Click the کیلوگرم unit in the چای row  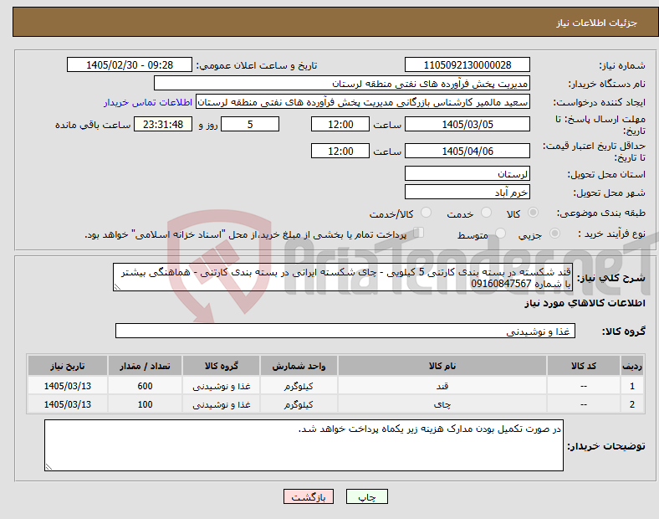[299, 404]
